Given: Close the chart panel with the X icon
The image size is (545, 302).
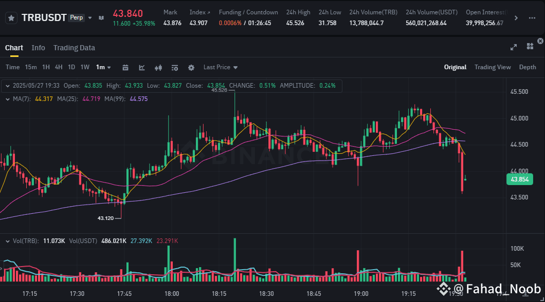Looking at the screenshot, I should (540, 41).
